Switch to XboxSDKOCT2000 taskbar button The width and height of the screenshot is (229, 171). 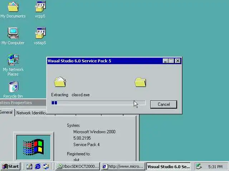point(78,166)
